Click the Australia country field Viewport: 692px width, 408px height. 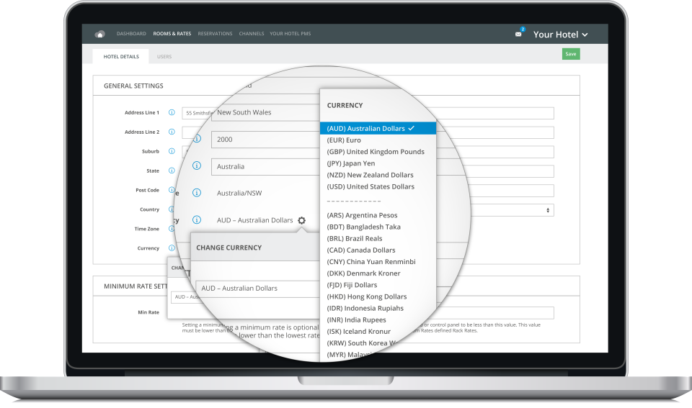(266, 166)
